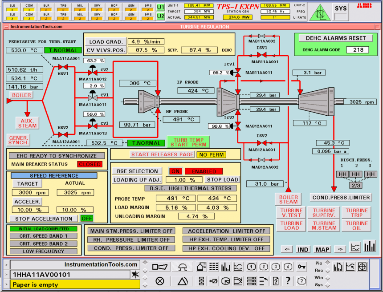Select display slot 1 icon
Screen dimensions: 383x292
pyautogui.click(x=251, y=267)
